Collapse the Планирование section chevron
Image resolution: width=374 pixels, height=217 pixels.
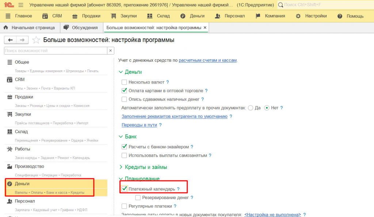tap(121, 179)
